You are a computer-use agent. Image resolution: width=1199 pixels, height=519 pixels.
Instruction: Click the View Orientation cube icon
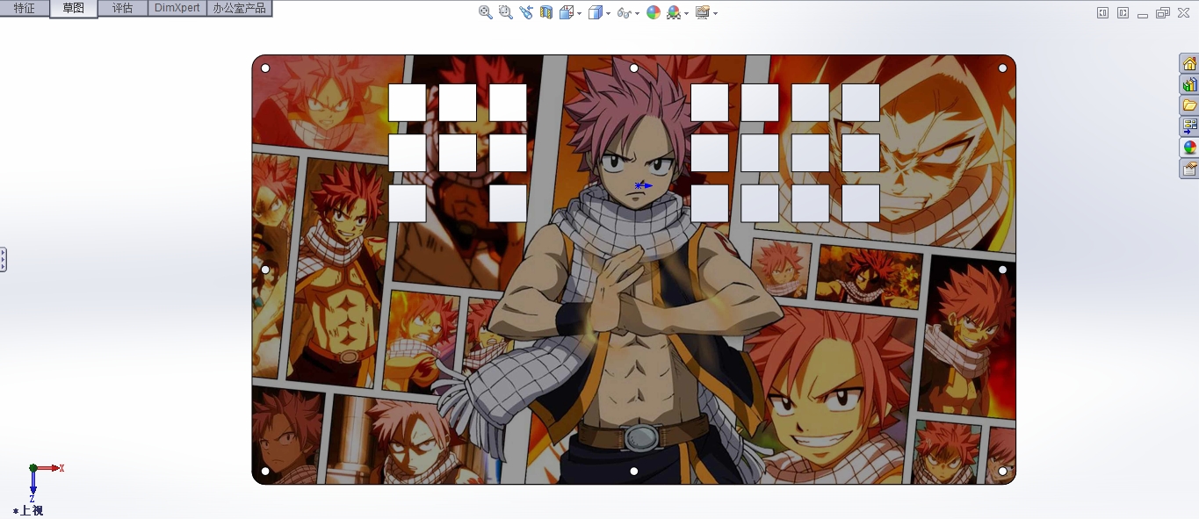[567, 12]
